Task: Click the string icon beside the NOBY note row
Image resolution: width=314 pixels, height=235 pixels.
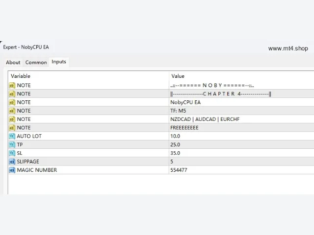Action: tap(12, 85)
